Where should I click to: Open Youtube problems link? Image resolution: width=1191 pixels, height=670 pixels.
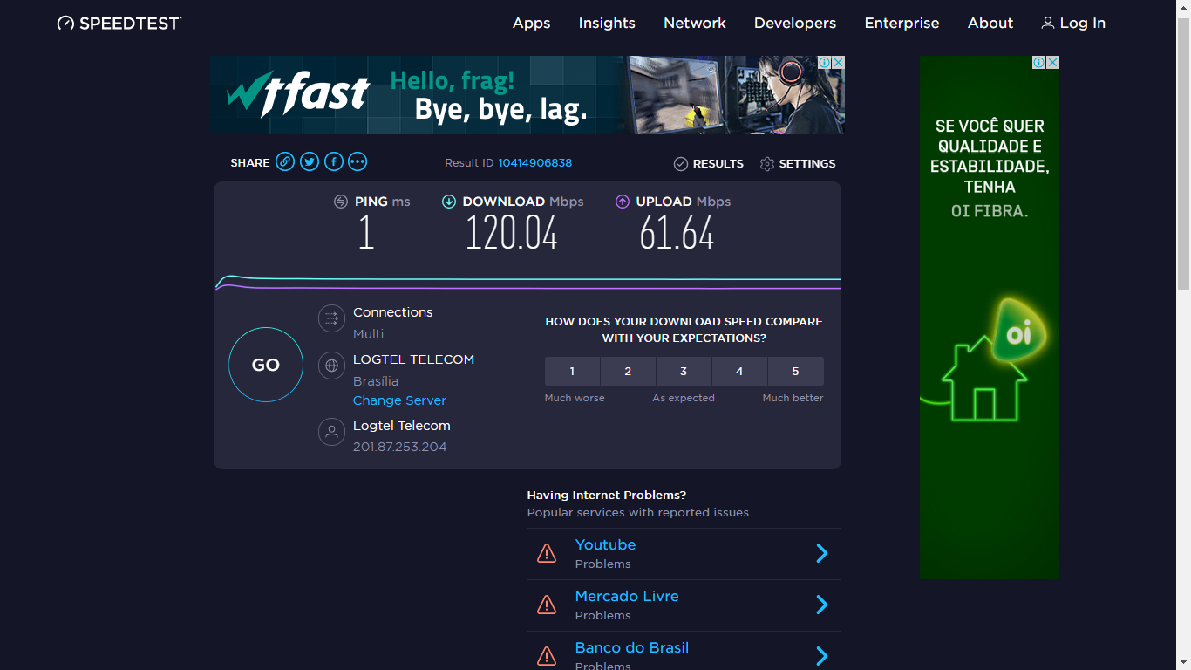[605, 544]
